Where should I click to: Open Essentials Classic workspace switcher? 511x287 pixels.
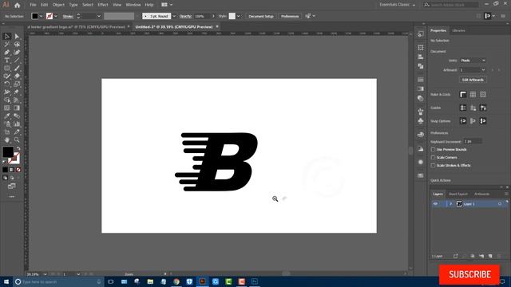pyautogui.click(x=398, y=5)
